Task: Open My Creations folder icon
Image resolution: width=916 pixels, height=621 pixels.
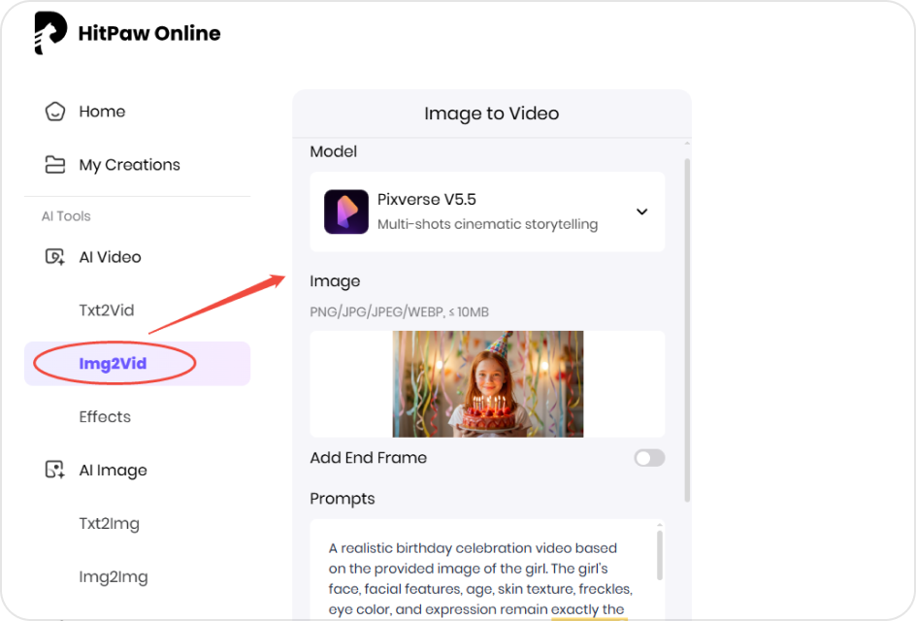Action: click(x=55, y=164)
